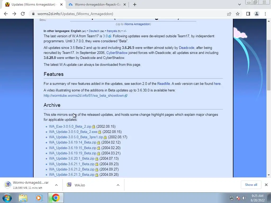
Task: Open the CyberShadow profile link
Action: pos(117,53)
